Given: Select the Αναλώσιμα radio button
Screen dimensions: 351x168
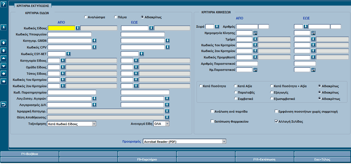Looking at the screenshot, I should pos(86,17).
